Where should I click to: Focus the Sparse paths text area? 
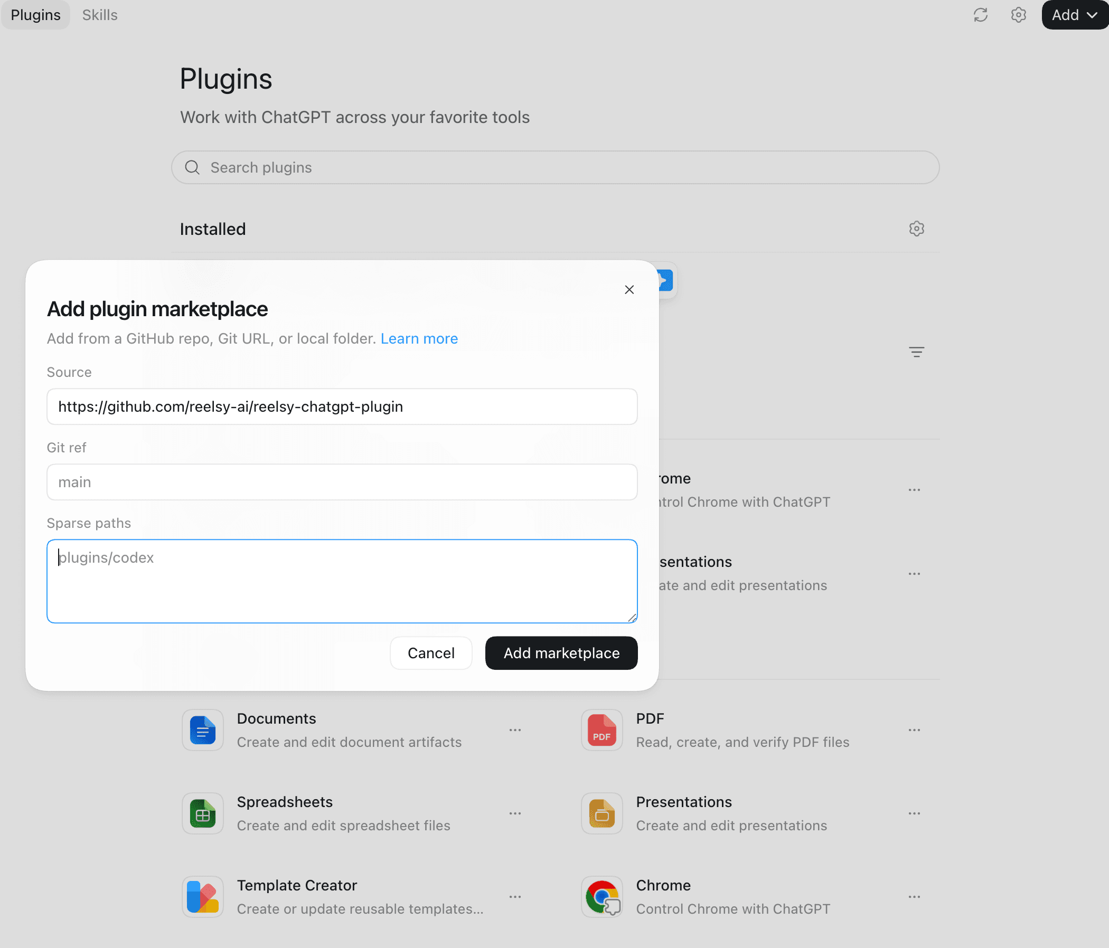coord(342,581)
